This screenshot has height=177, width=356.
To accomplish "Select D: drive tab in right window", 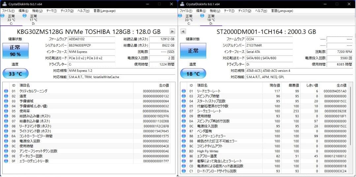I will click(211, 20).
